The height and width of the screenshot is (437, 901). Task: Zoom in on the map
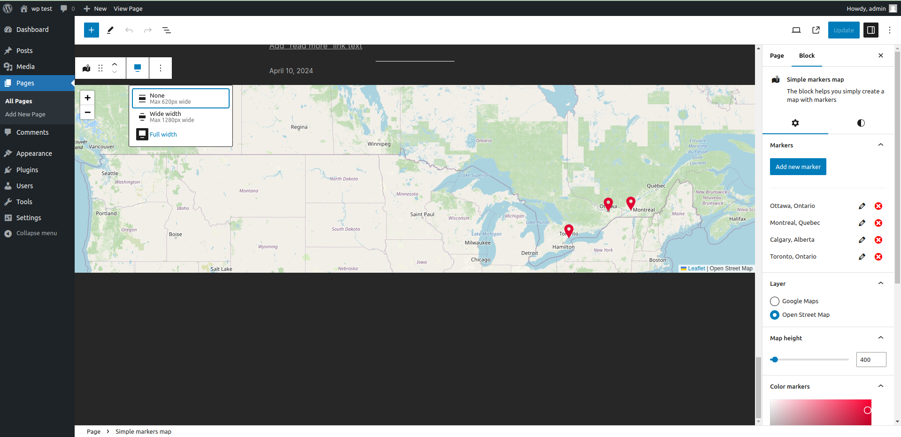pos(87,98)
